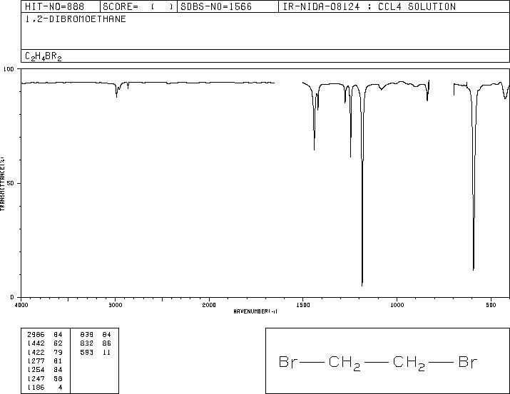Screen dimensions: 510x394
Task: Select peak table value 1422
Action: (x=36, y=352)
